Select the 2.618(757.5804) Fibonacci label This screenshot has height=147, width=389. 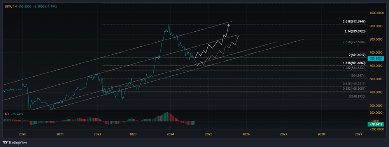pos(354,43)
